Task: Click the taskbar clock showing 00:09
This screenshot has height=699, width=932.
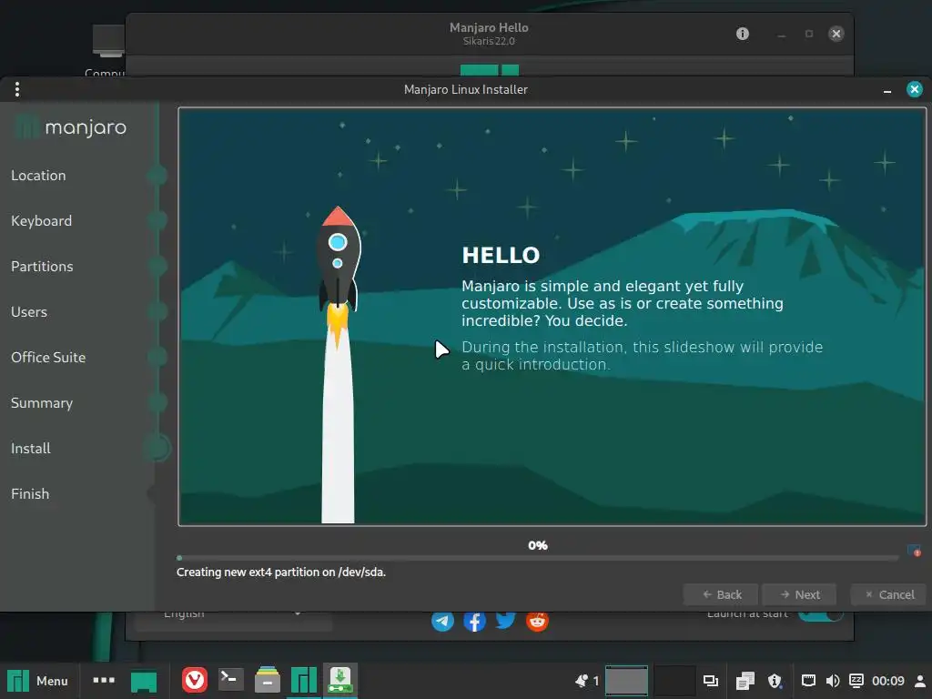Action: (x=888, y=681)
